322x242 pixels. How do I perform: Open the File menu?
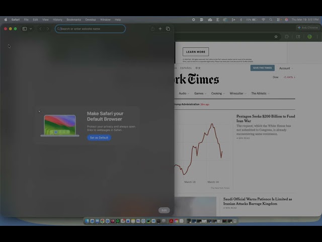[x=26, y=20]
